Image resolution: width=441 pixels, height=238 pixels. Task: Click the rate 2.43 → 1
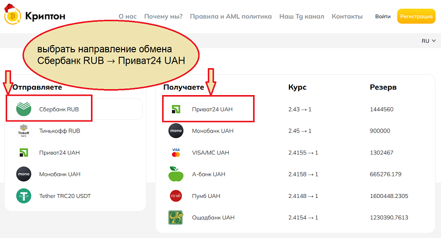(x=300, y=109)
